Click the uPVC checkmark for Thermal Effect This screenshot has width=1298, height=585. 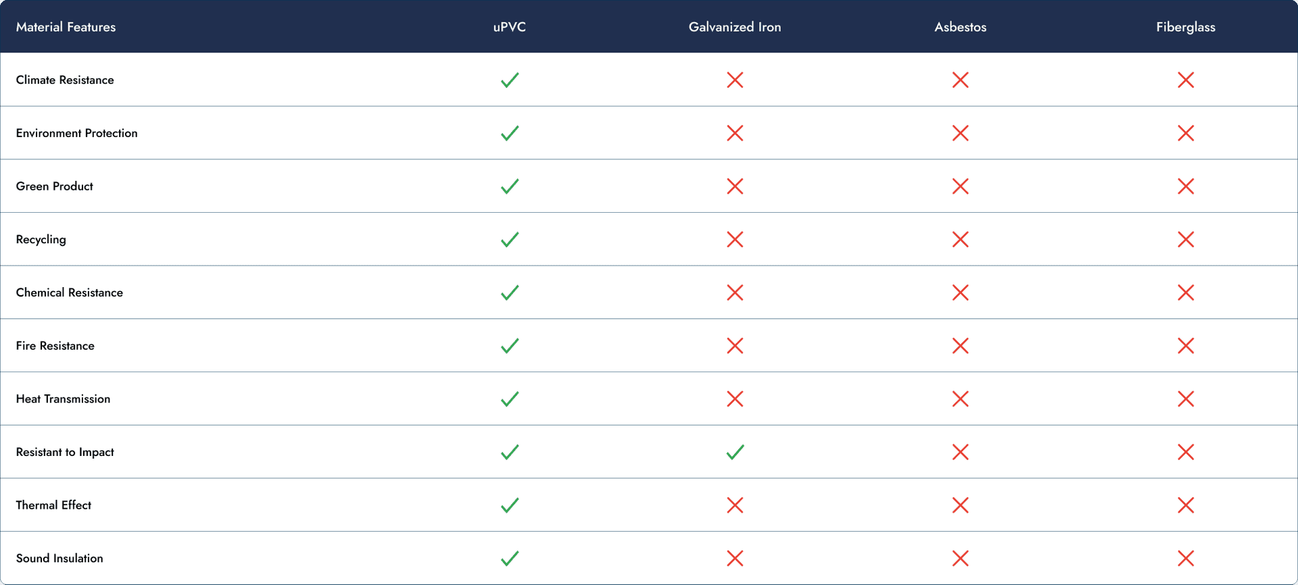[x=510, y=505]
